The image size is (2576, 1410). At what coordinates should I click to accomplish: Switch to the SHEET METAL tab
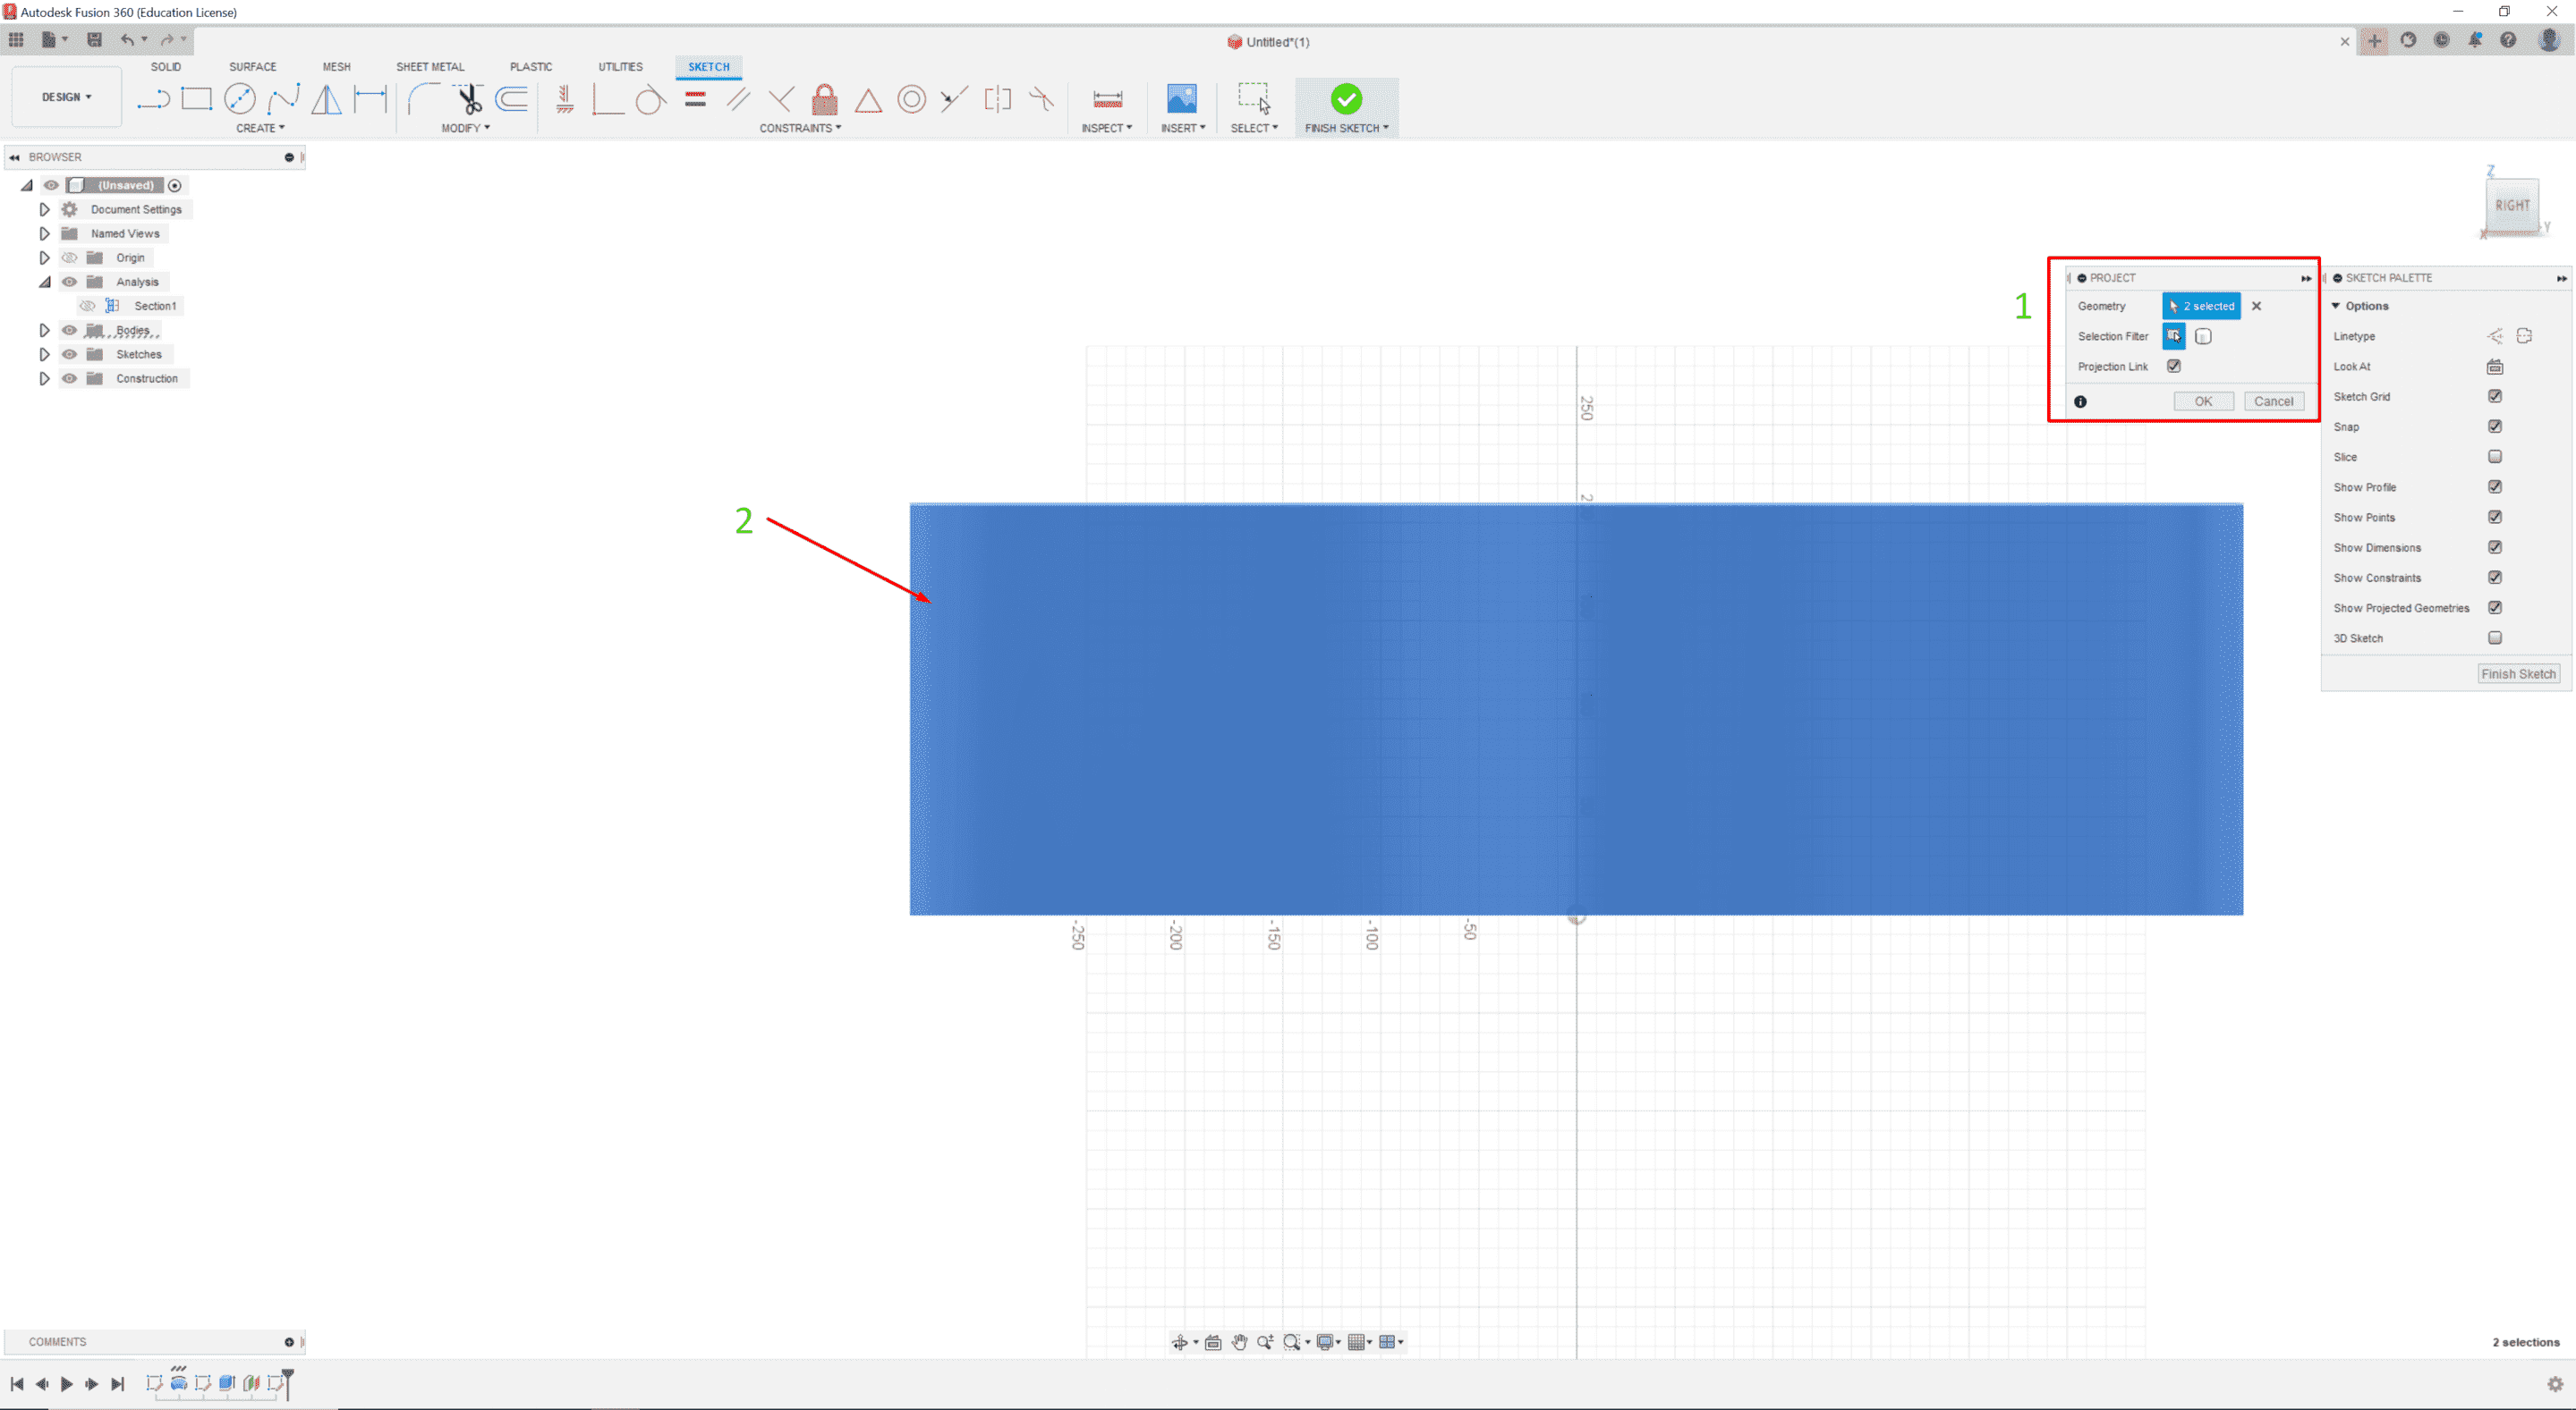430,67
